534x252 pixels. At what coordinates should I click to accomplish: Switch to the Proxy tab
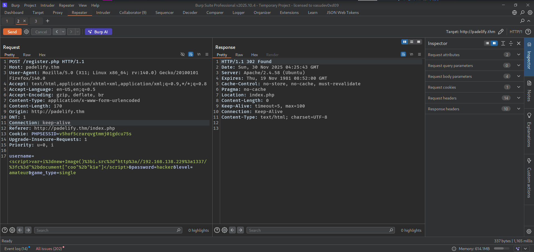57,13
